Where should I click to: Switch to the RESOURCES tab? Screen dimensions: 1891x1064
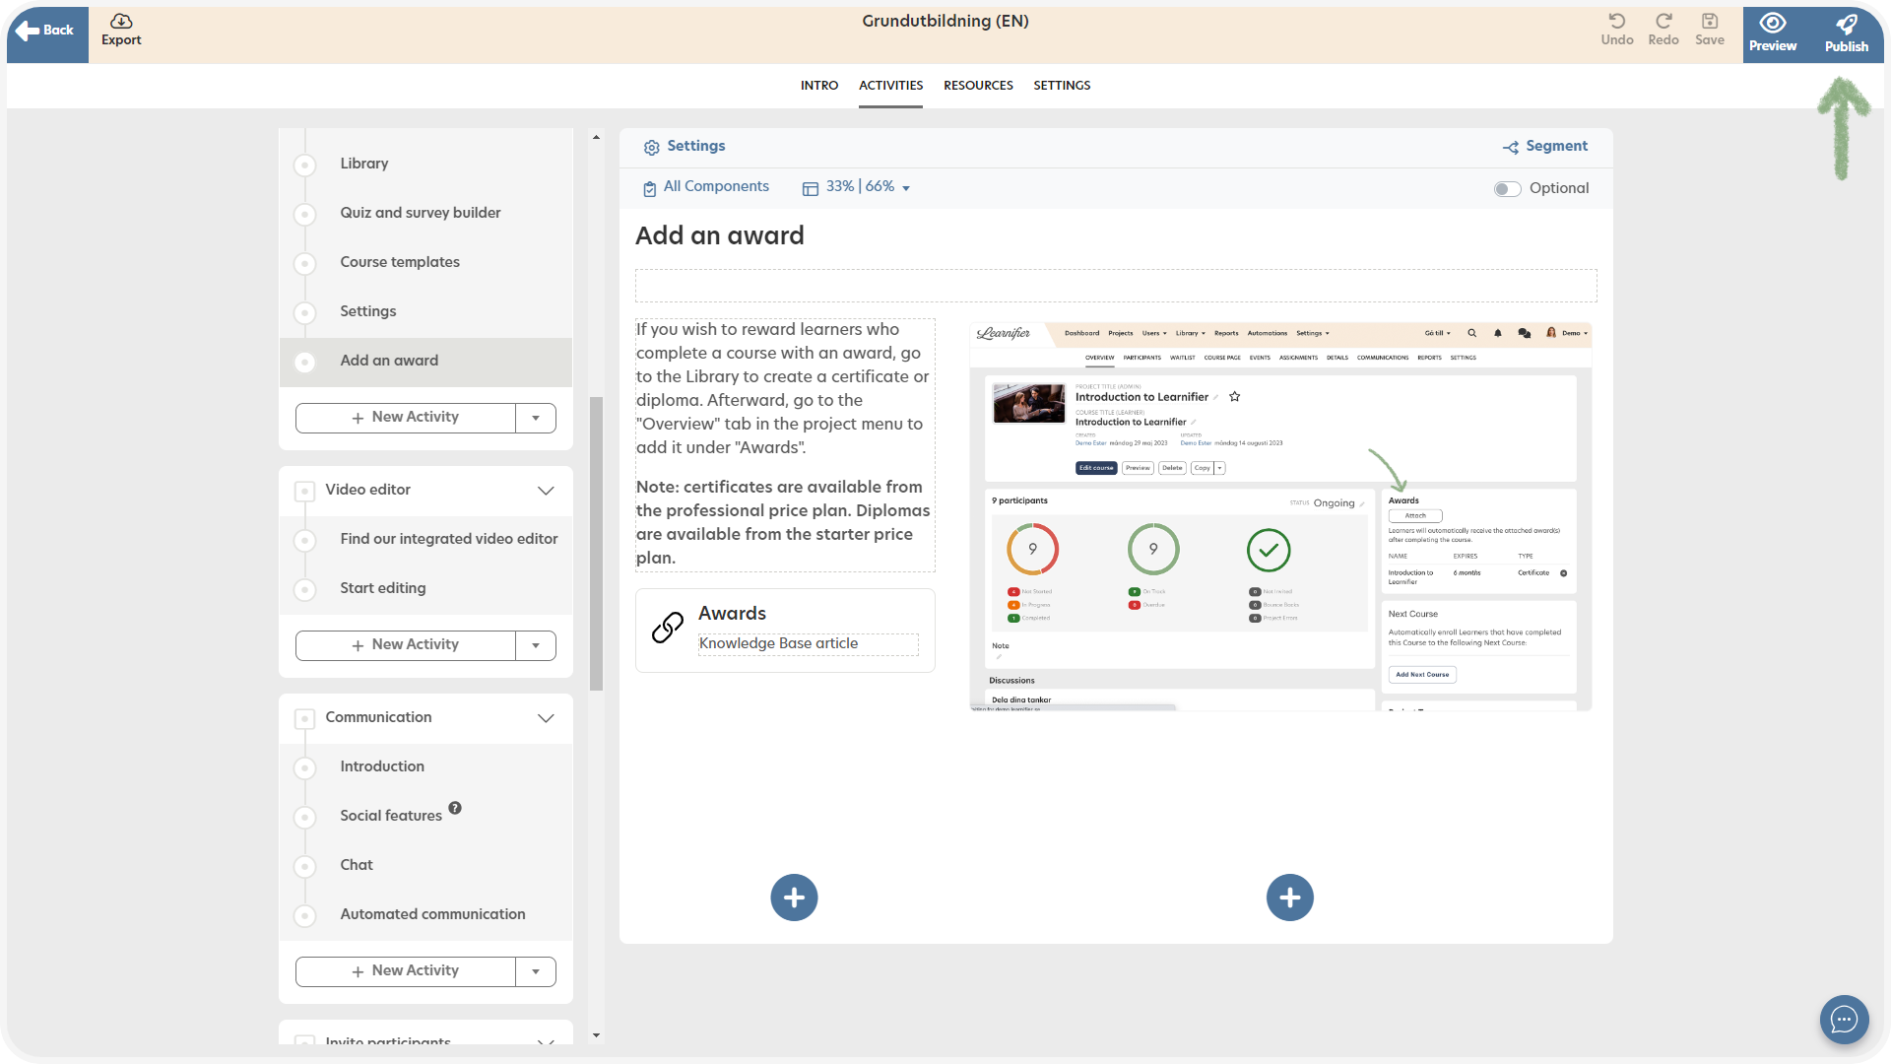[x=978, y=86]
